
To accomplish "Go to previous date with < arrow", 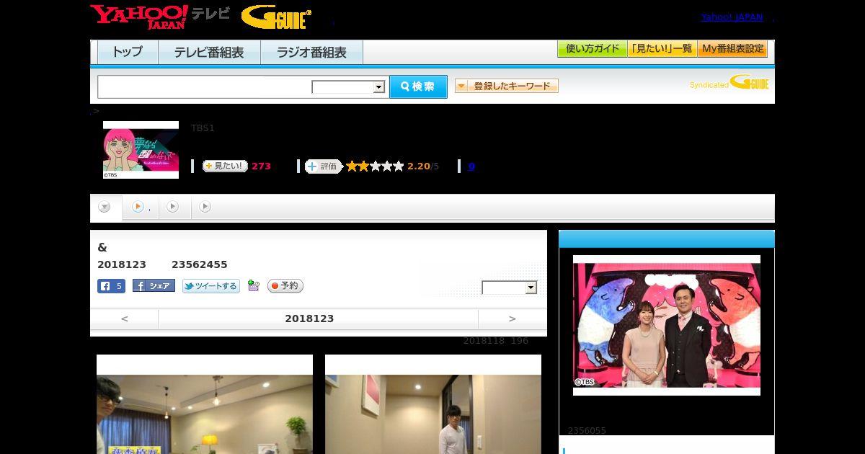I will point(125,319).
